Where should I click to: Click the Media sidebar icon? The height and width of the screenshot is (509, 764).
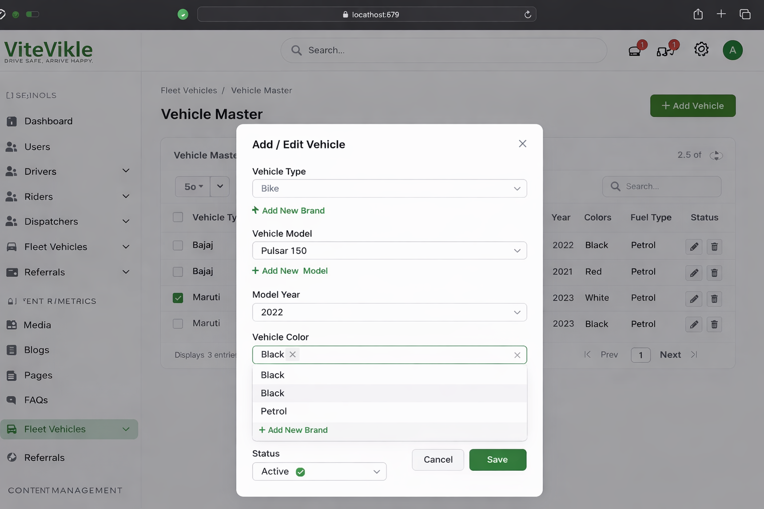[x=12, y=325]
